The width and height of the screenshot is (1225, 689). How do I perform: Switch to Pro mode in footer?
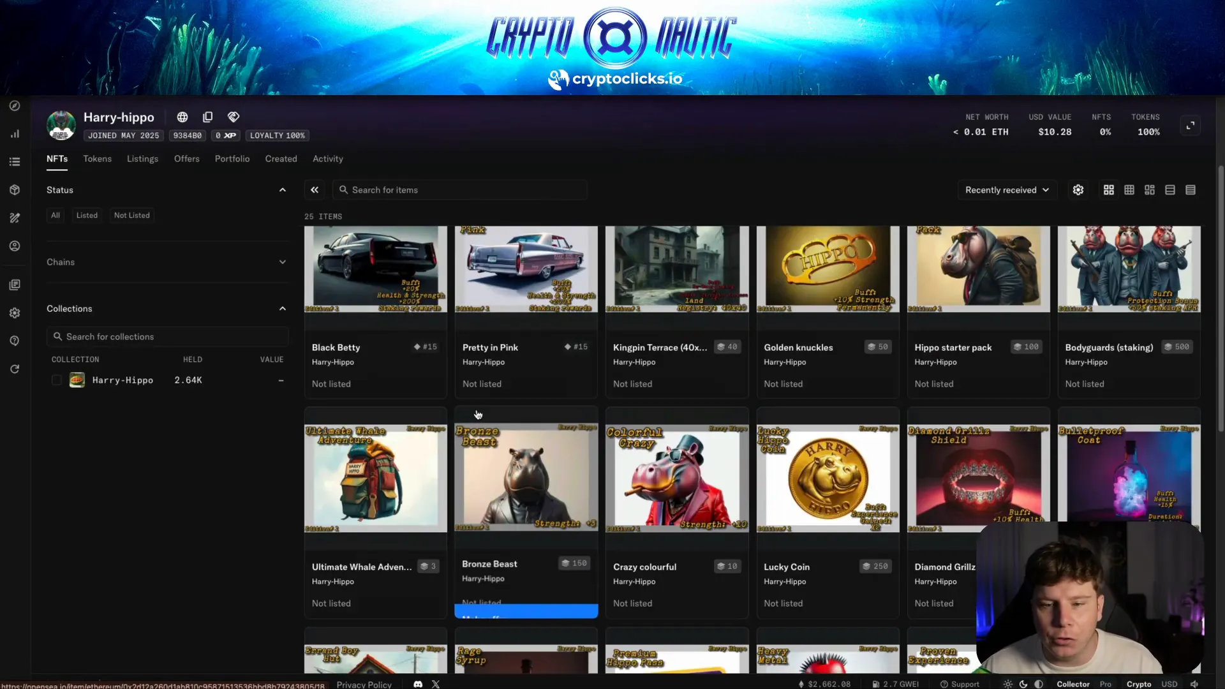(1106, 684)
